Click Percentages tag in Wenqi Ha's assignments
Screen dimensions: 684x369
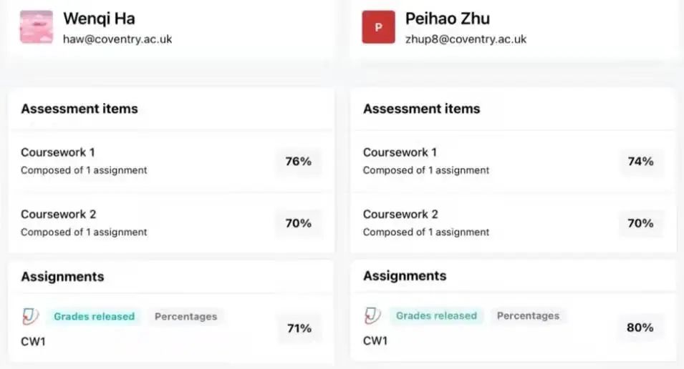tap(186, 316)
